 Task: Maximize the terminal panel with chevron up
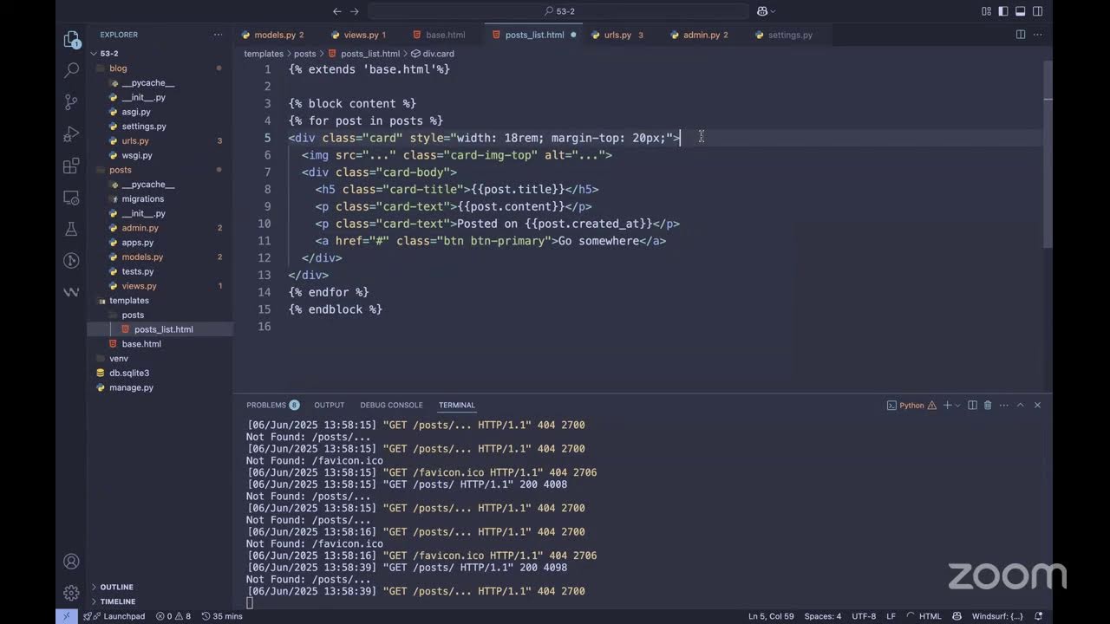(x=1021, y=405)
